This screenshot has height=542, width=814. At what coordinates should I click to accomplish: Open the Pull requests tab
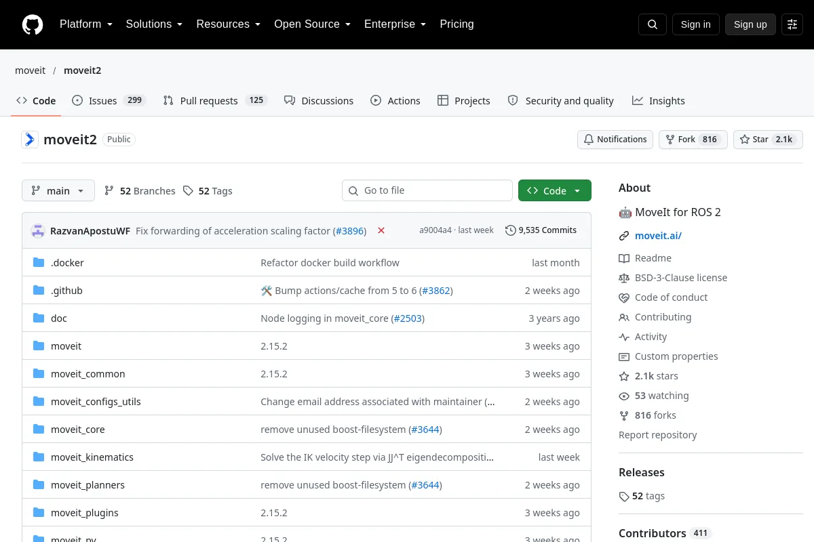(x=216, y=100)
